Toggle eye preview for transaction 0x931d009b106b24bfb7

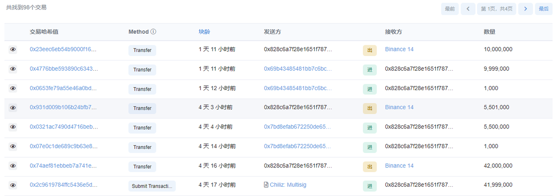point(13,108)
